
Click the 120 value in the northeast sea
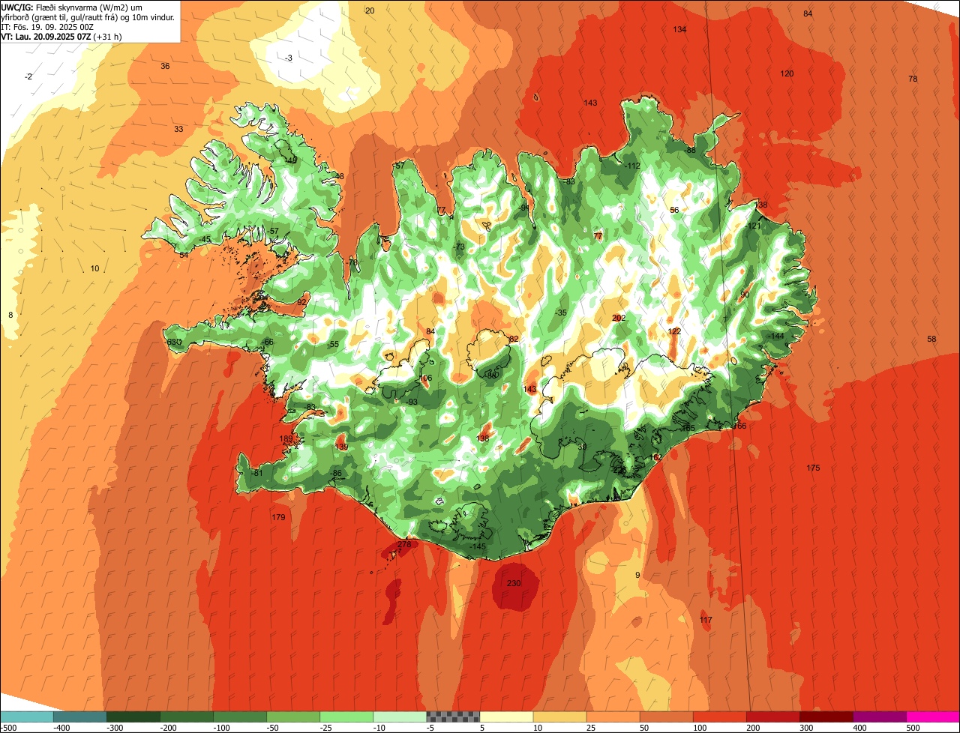point(787,73)
